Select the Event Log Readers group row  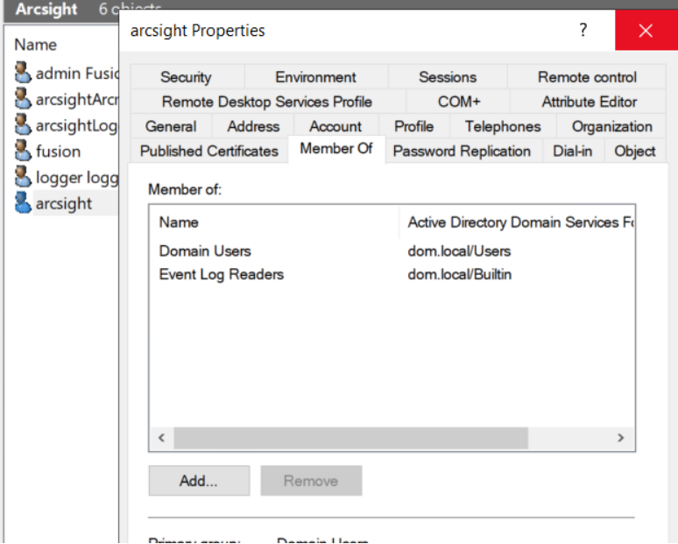coord(392,274)
